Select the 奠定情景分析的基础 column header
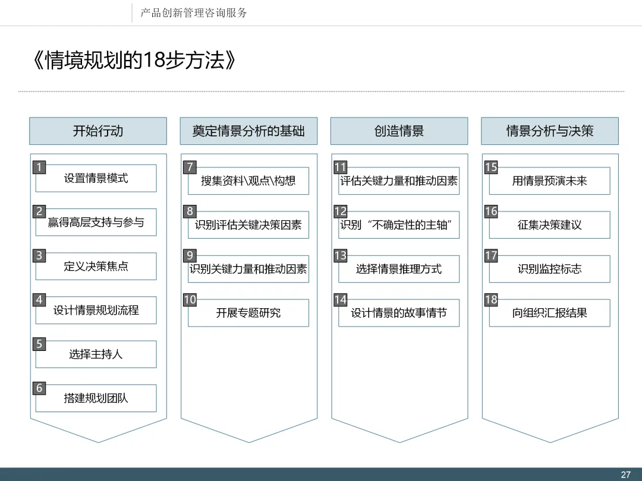 coord(248,131)
